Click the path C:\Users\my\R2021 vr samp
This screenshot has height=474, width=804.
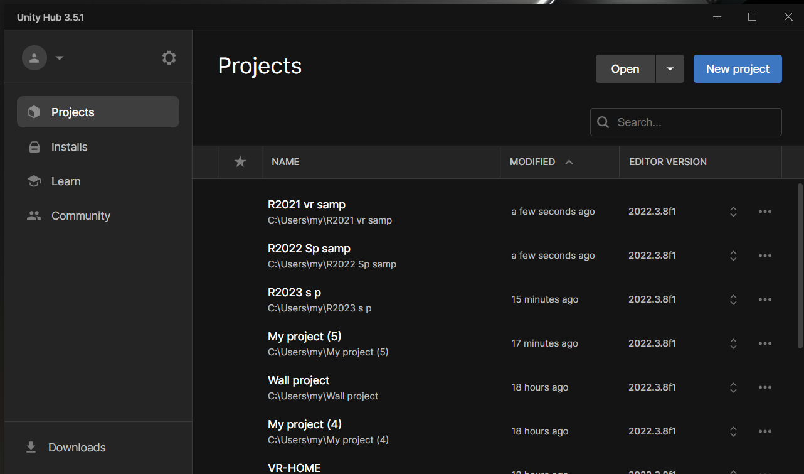click(330, 220)
